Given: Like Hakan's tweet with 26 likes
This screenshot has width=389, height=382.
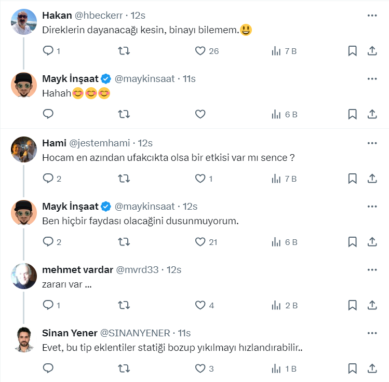Looking at the screenshot, I should 200,51.
